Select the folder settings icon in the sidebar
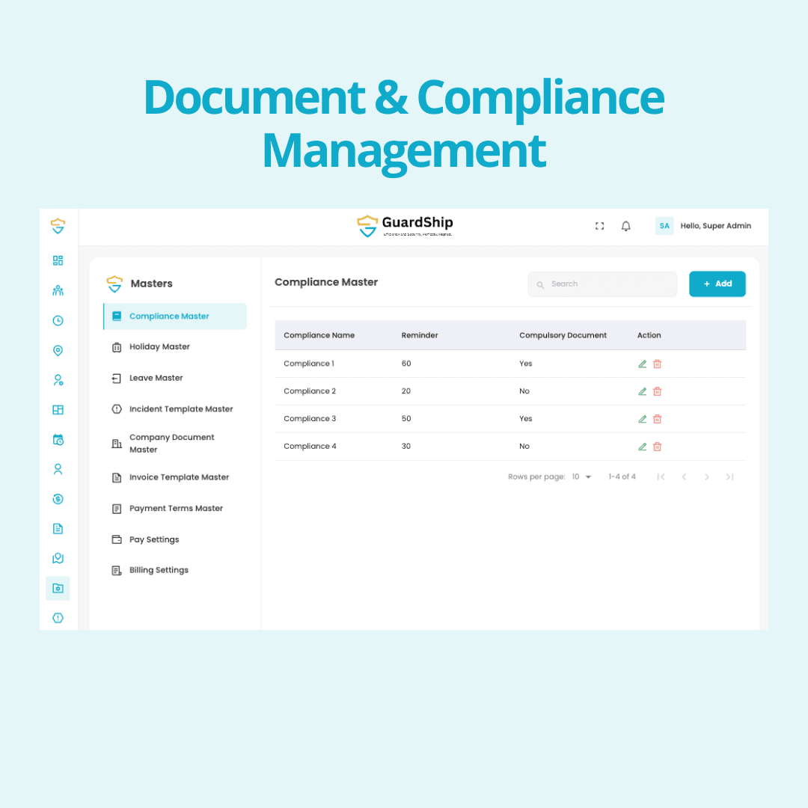808x808 pixels. click(58, 588)
